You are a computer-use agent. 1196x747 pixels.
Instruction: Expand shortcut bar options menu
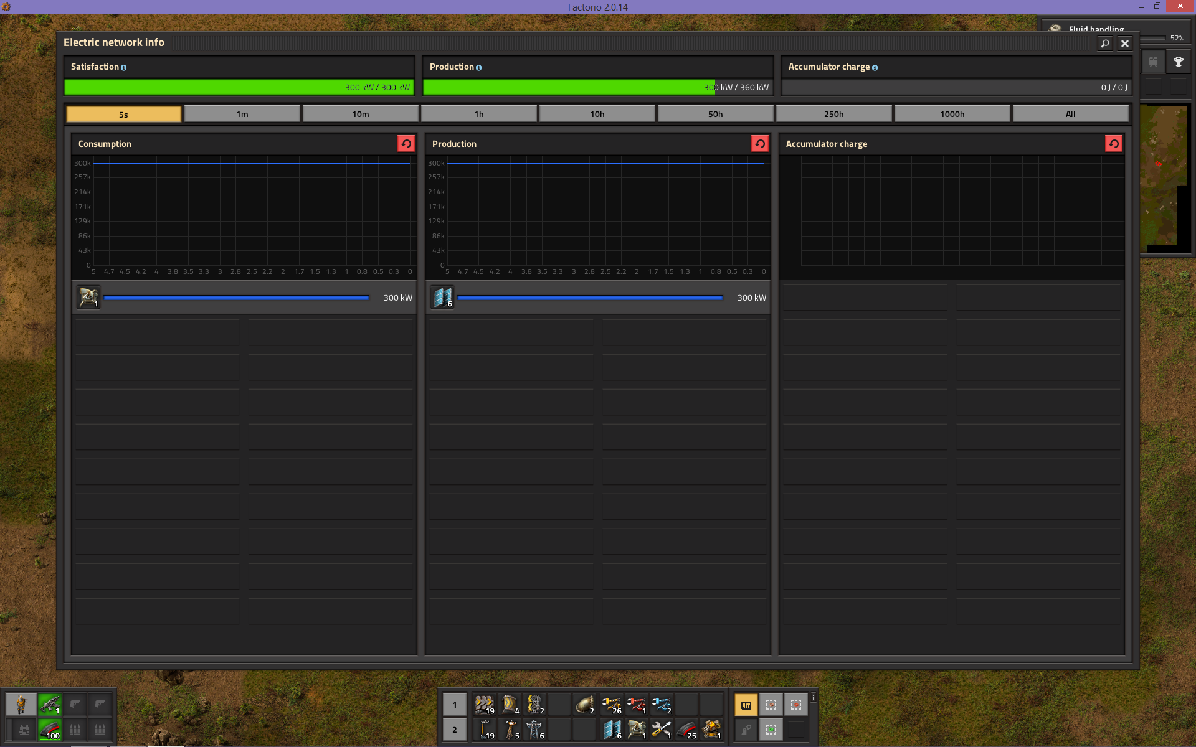click(x=814, y=698)
